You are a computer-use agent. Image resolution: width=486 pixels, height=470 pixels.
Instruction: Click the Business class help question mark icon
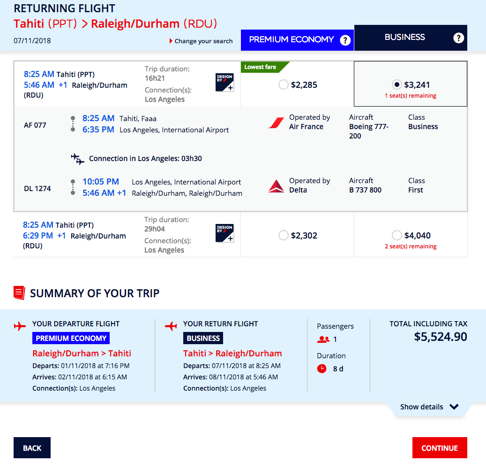click(458, 38)
